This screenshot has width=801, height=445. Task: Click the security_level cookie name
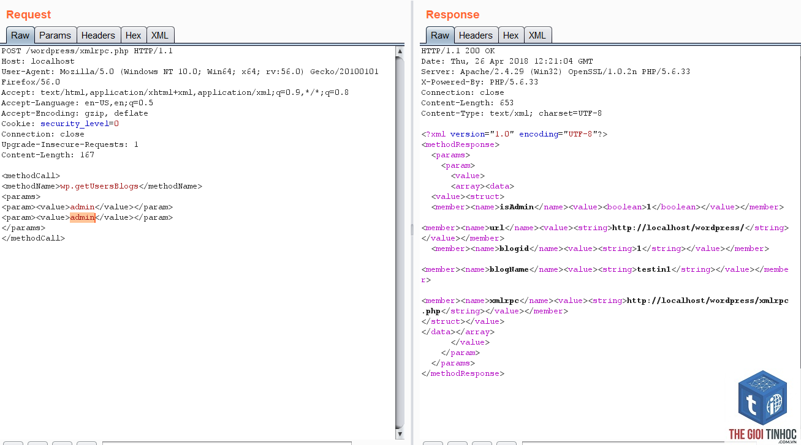75,124
